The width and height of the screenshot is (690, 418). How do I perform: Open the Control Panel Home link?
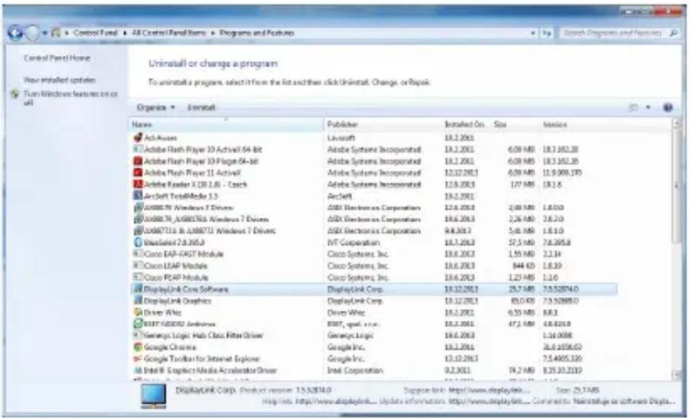tap(57, 58)
